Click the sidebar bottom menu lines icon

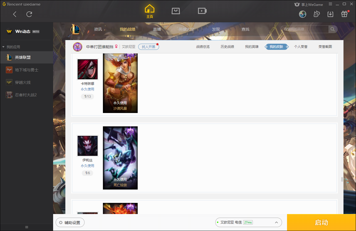(27, 227)
